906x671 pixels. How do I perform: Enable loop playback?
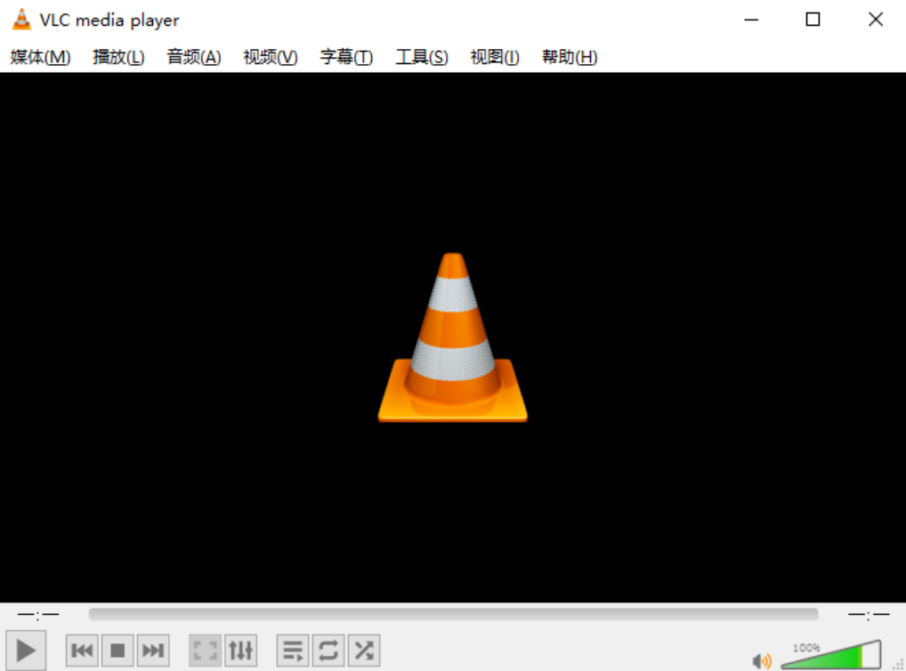coord(328,651)
